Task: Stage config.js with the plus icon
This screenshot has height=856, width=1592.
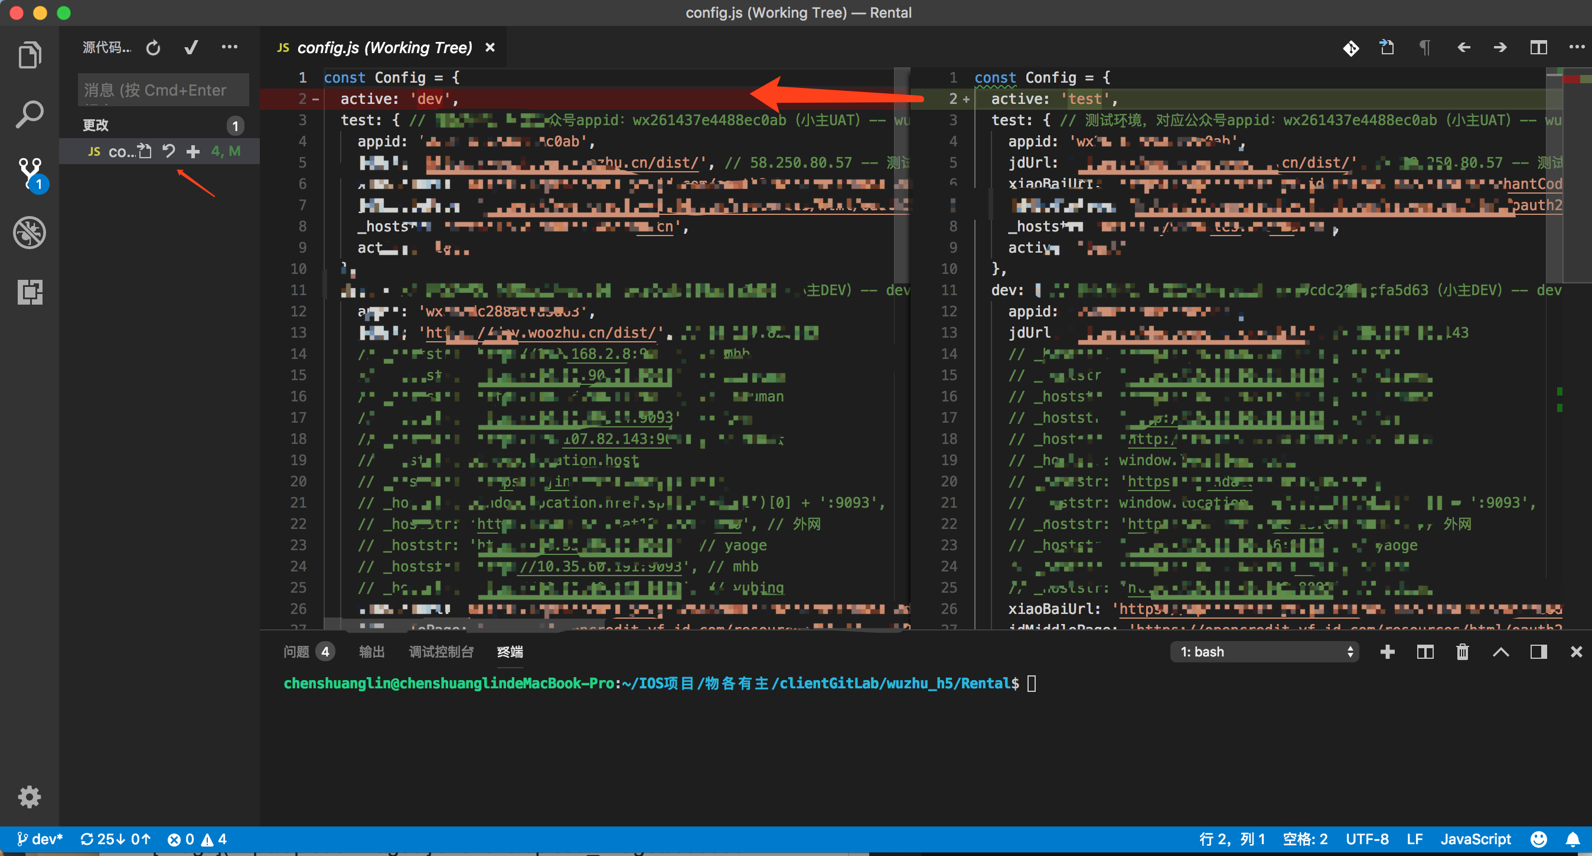Action: click(193, 151)
